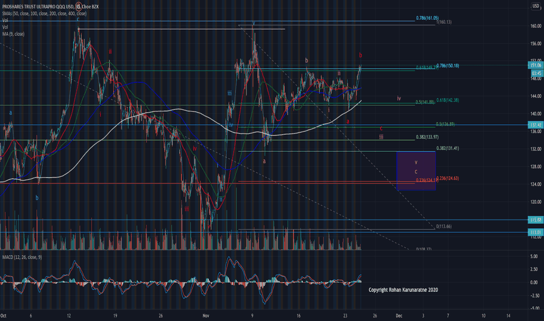Click the 23 date on time axis
The width and height of the screenshot is (544, 321).
click(345, 316)
